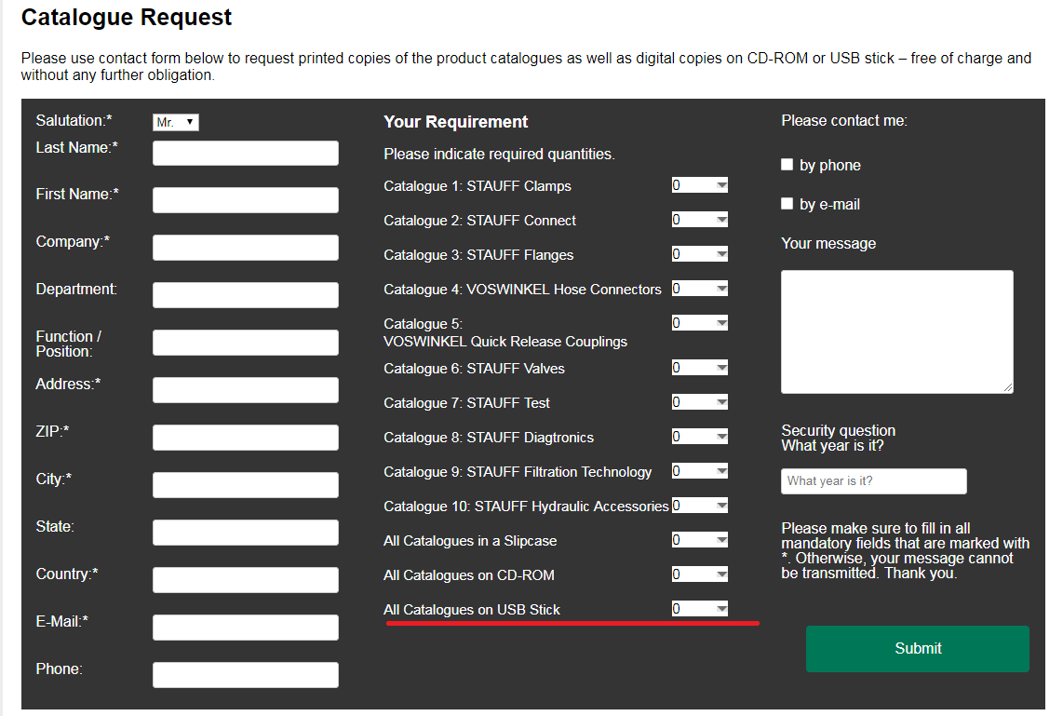
Task: Click the Last Name input field
Action: click(x=246, y=154)
